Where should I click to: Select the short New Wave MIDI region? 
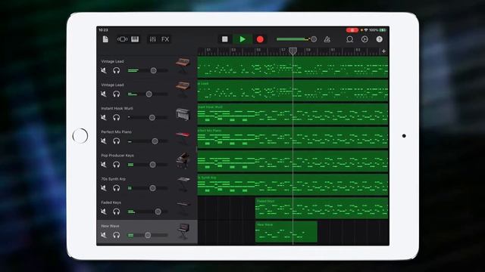point(286,232)
